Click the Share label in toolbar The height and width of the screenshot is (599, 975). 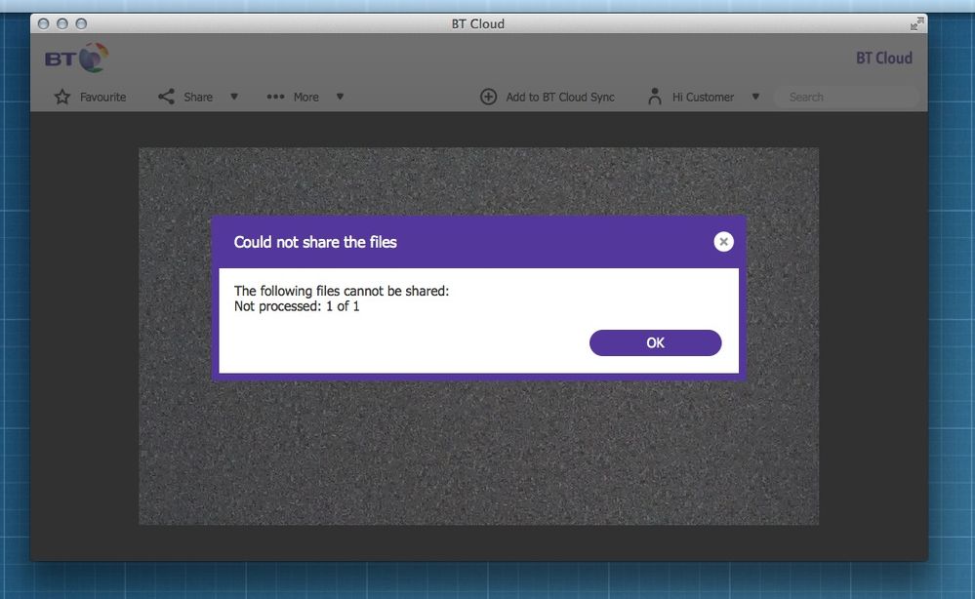[198, 97]
